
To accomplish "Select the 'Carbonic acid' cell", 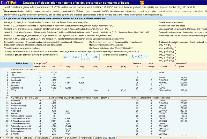I will [17, 88].
